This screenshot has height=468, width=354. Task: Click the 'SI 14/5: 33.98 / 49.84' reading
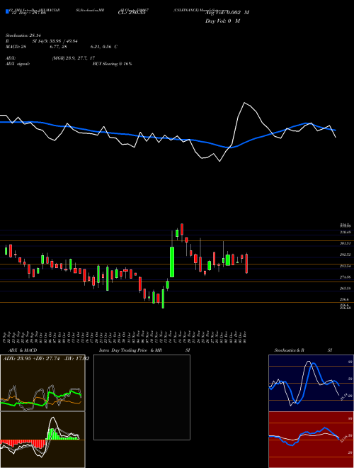pyautogui.click(x=56, y=41)
